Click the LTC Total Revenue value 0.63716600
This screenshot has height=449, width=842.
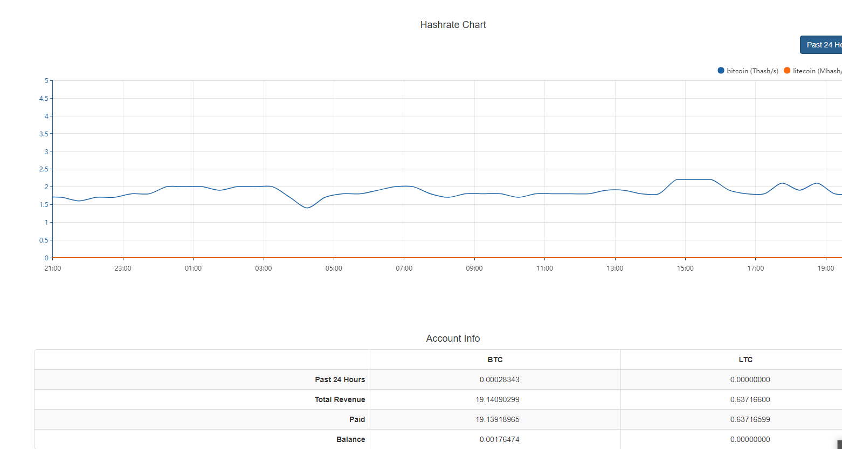[x=750, y=399]
